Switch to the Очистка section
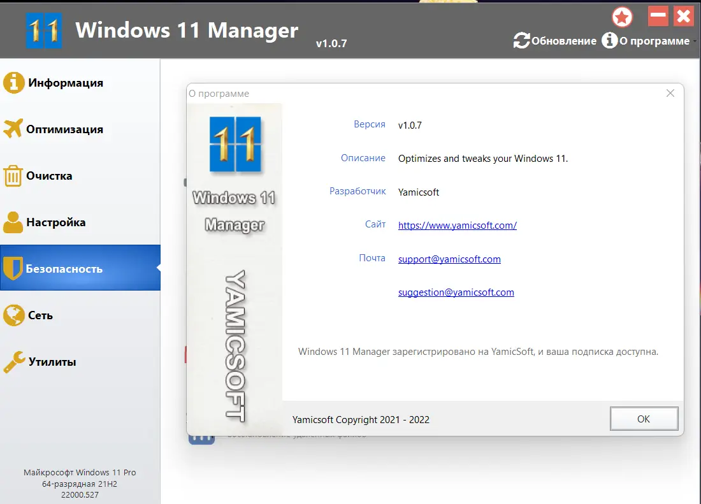 click(80, 176)
